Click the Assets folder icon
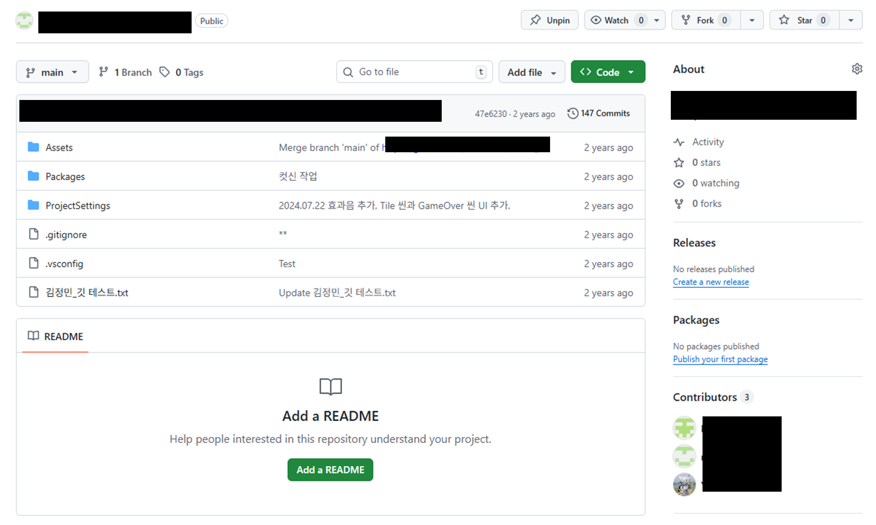This screenshot has height=525, width=876. 33,147
